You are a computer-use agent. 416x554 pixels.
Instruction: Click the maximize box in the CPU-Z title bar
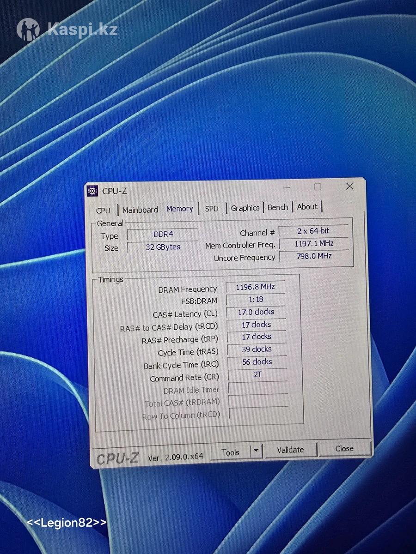(x=318, y=187)
